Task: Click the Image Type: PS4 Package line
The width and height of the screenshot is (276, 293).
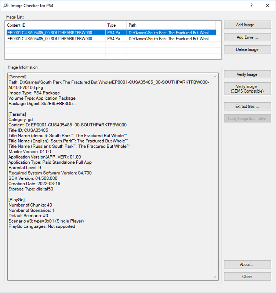Action: [34, 93]
